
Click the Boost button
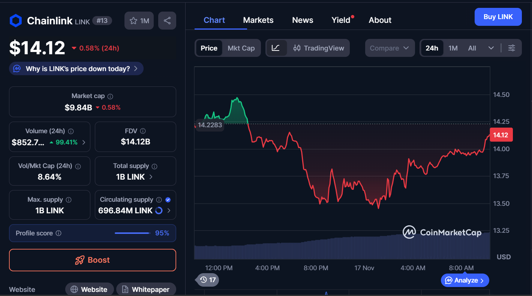click(93, 260)
